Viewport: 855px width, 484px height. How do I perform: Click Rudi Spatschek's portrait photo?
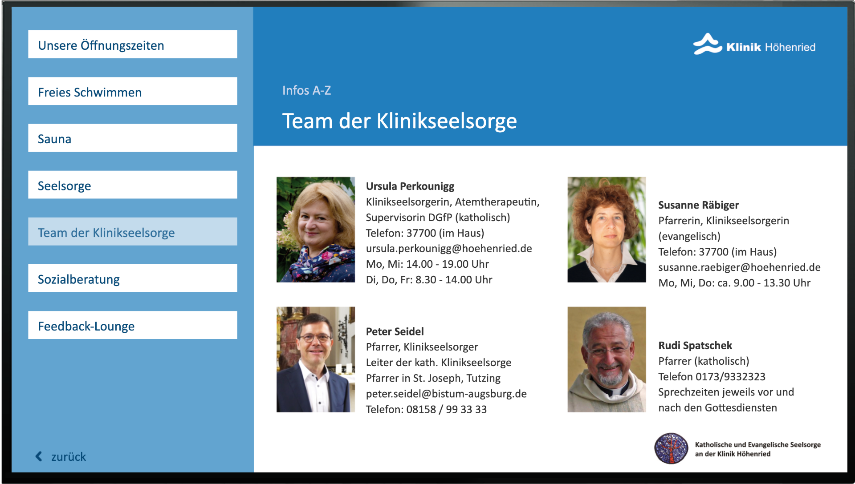coord(607,359)
